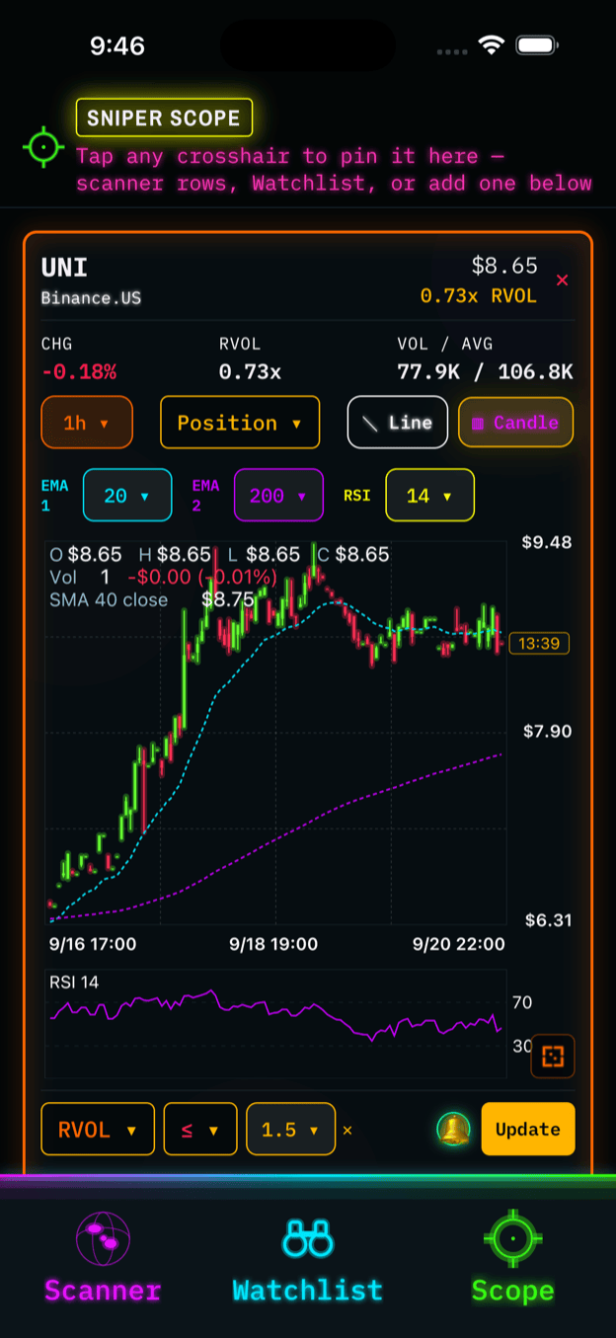616x1338 pixels.
Task: Tap the battery status icon
Action: 538,45
